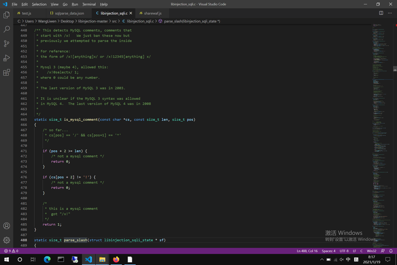Screen dimensions: 397x265
Task: Open the Explorer view in the activity bar
Action: click(7, 15)
